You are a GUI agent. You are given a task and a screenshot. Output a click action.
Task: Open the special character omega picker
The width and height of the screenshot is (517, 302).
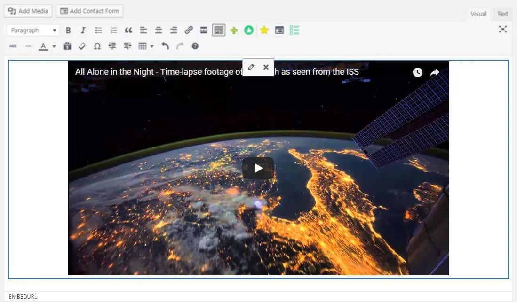[x=97, y=46]
